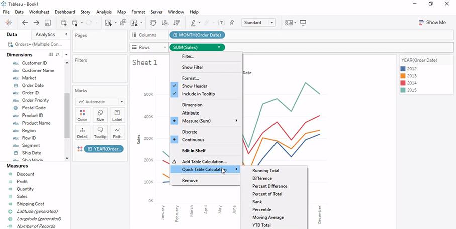Click the Save workbook icon

click(48, 23)
